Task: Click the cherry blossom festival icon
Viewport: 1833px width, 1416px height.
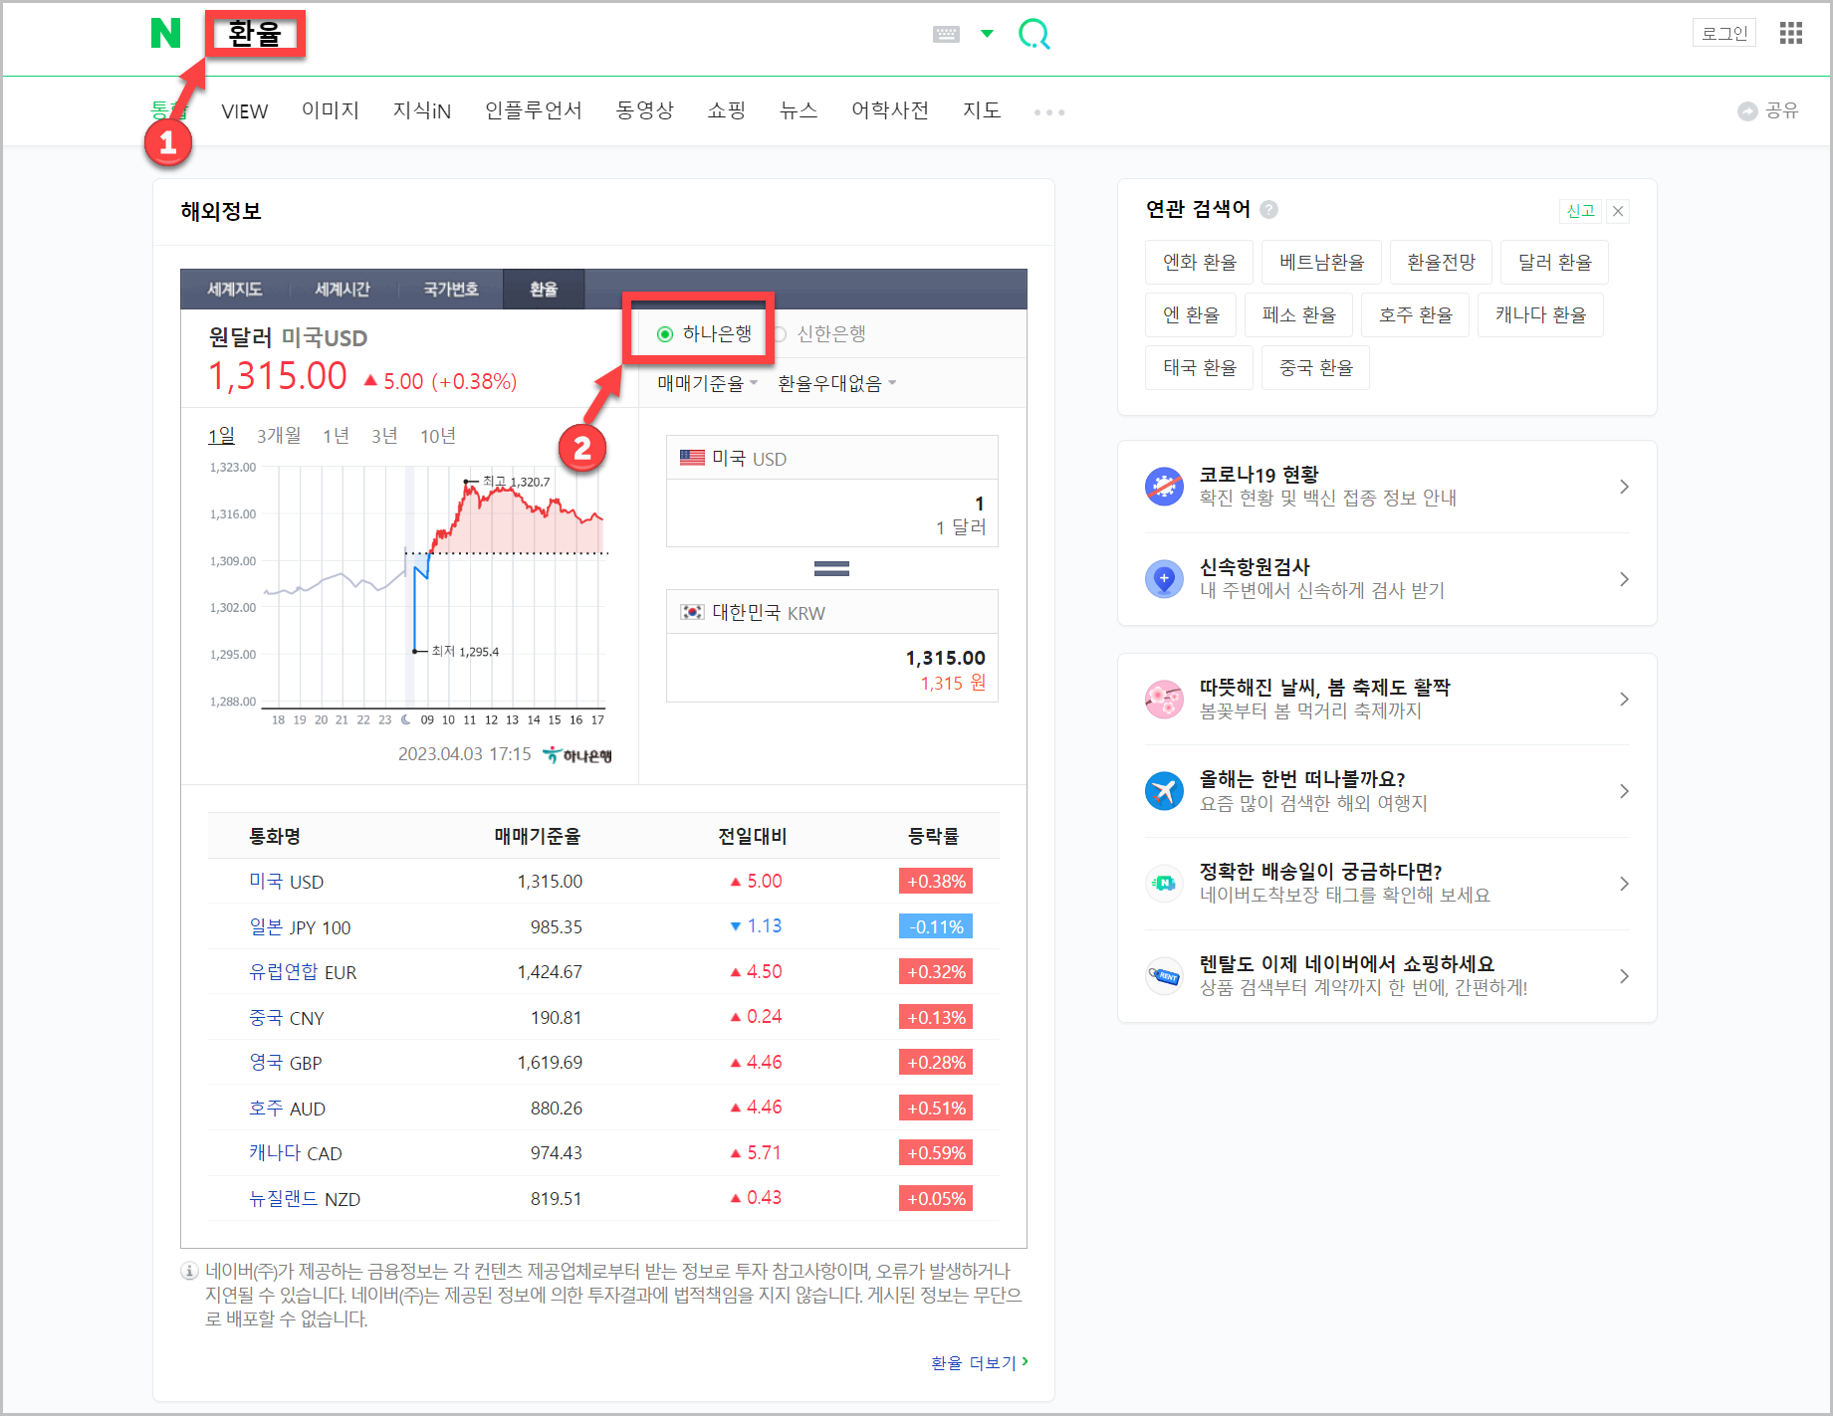Action: pyautogui.click(x=1164, y=700)
